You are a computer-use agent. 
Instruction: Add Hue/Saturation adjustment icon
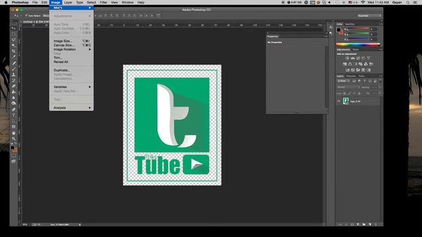pos(345,64)
